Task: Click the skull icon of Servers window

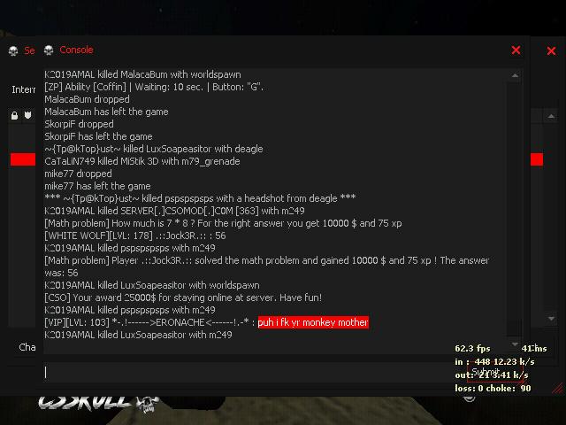Action: tap(13, 51)
